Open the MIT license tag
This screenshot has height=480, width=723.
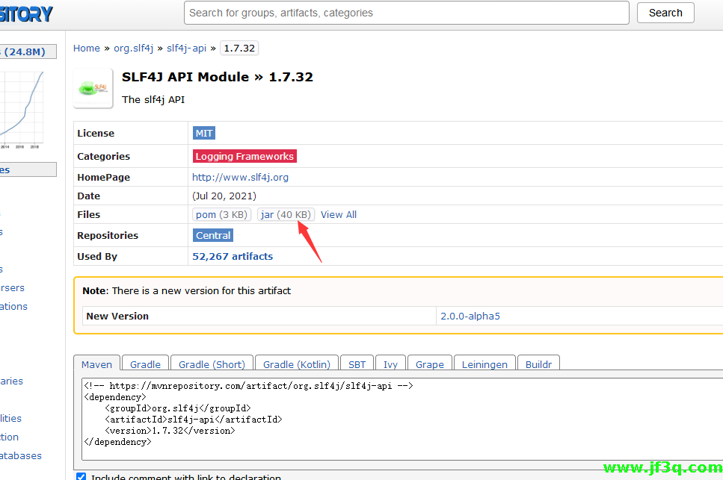tap(203, 133)
